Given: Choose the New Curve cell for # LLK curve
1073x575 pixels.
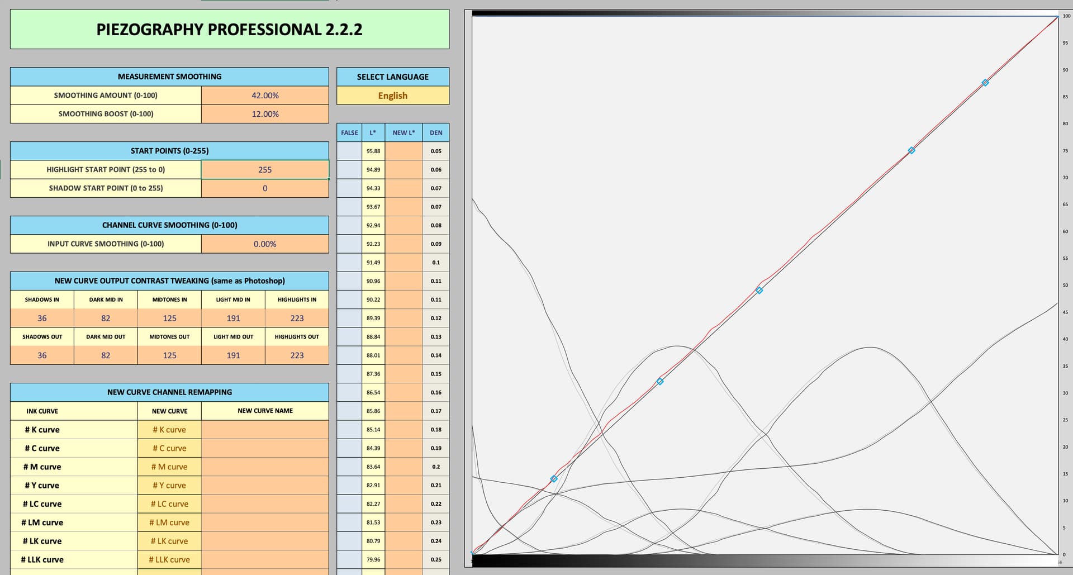Looking at the screenshot, I should 169,559.
